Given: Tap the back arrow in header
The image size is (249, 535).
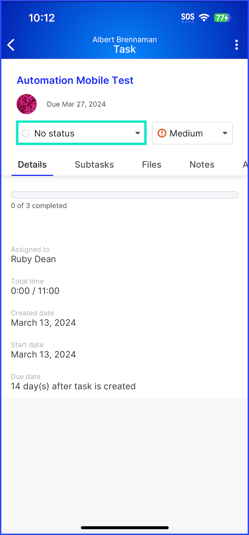Looking at the screenshot, I should pyautogui.click(x=11, y=45).
